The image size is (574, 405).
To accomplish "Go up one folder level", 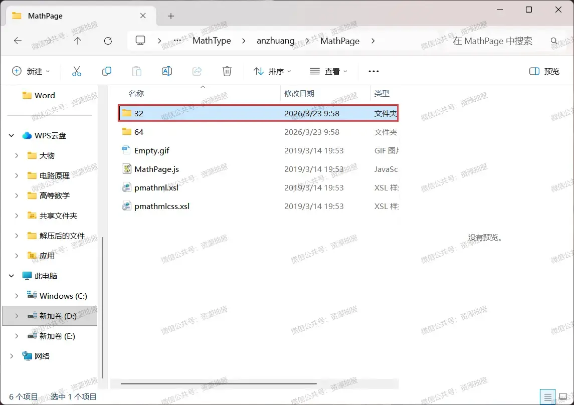I will pos(78,41).
